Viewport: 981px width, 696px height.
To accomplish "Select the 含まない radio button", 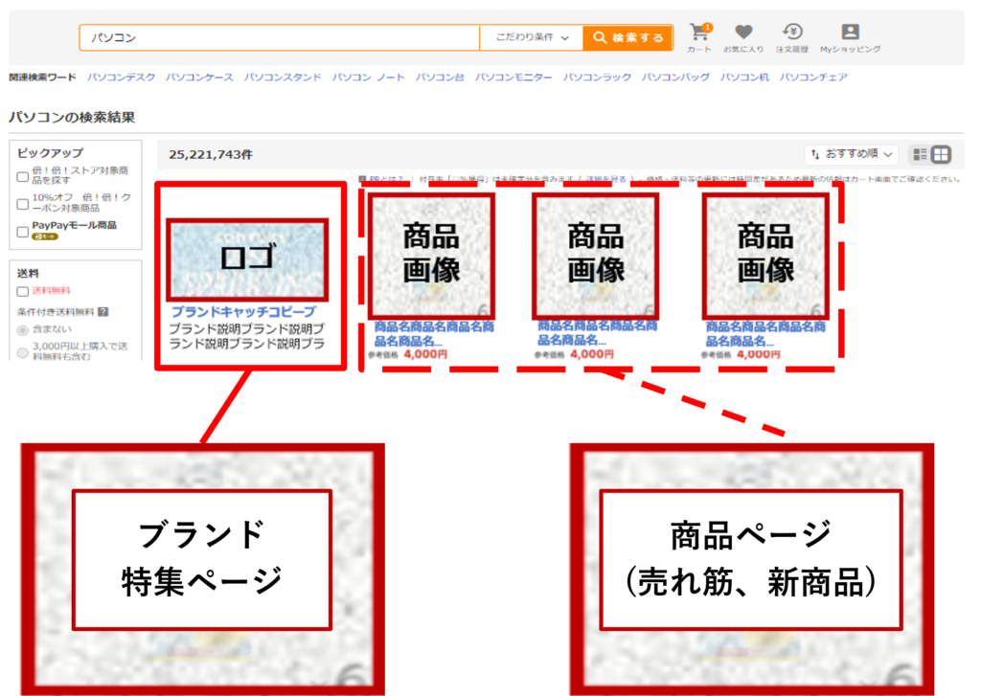I will (x=21, y=327).
